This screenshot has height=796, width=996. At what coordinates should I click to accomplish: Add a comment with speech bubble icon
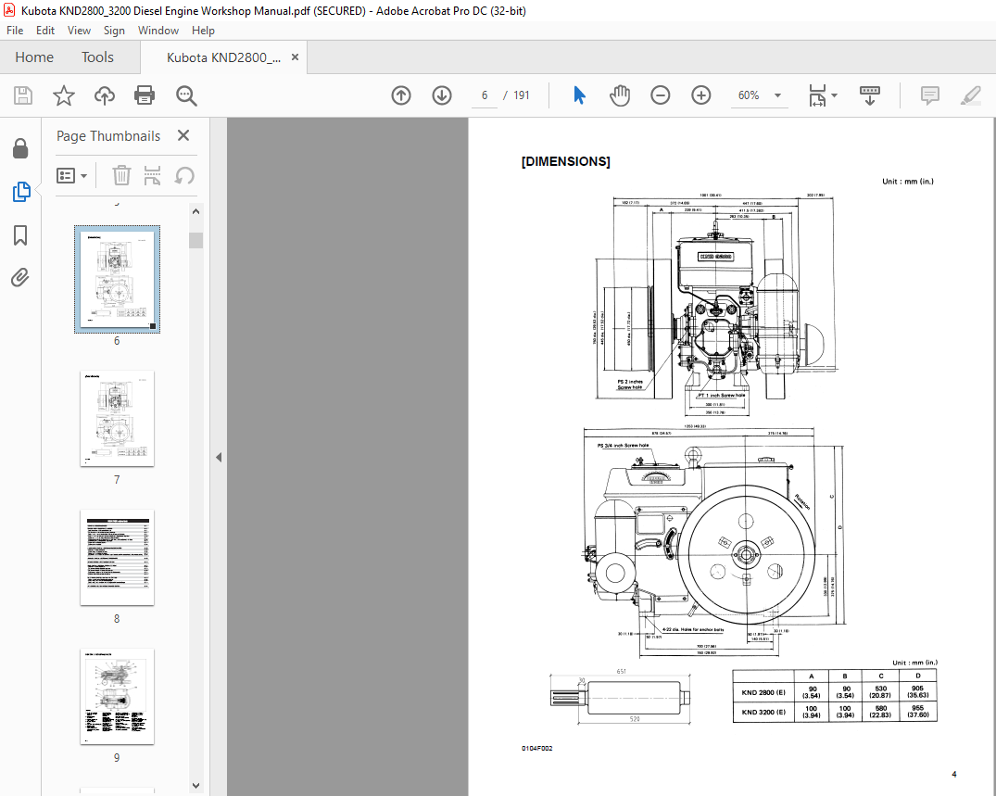tap(930, 95)
